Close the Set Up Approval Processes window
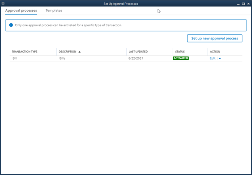 tap(248, 4)
